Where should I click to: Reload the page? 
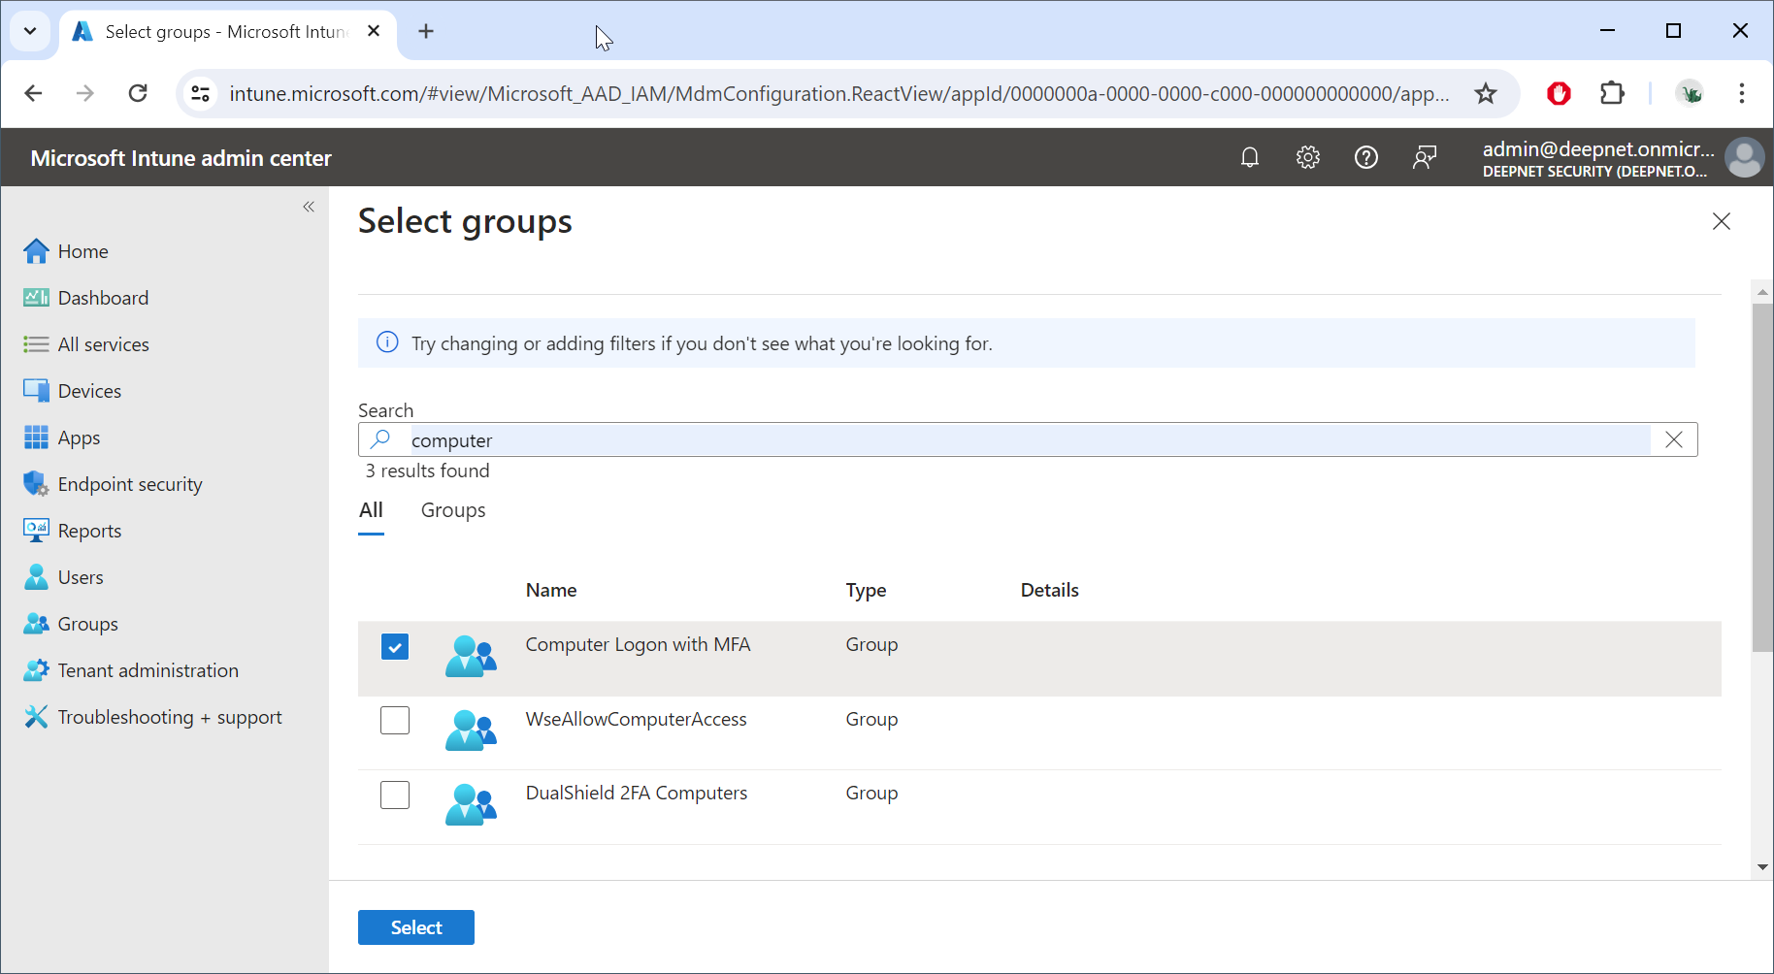[x=138, y=93]
